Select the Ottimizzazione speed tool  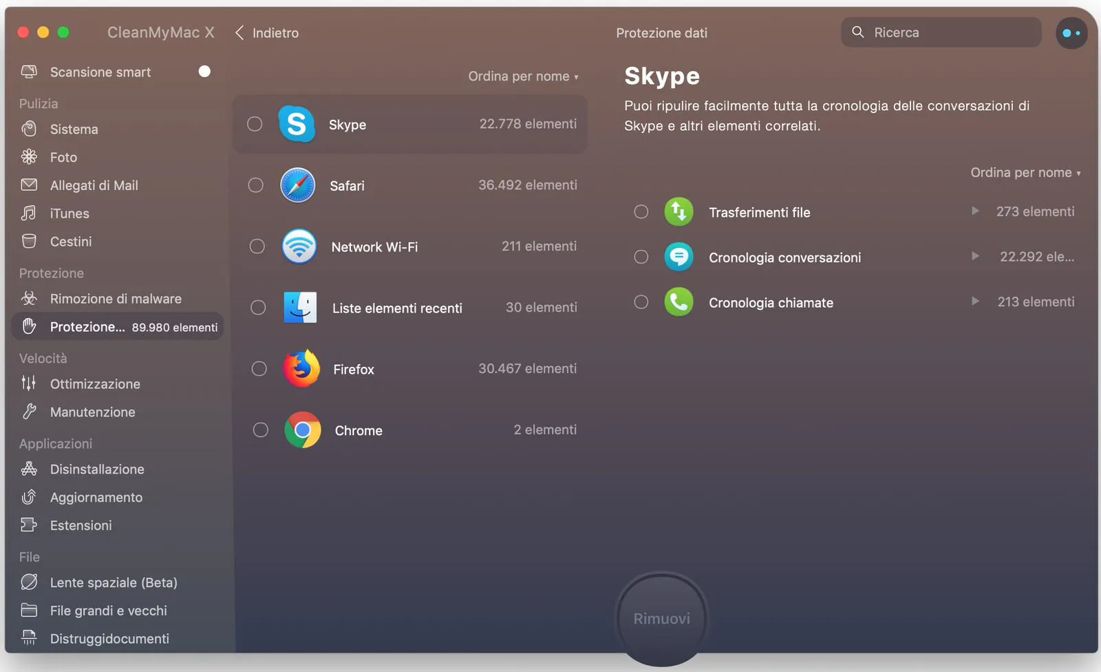(x=95, y=384)
